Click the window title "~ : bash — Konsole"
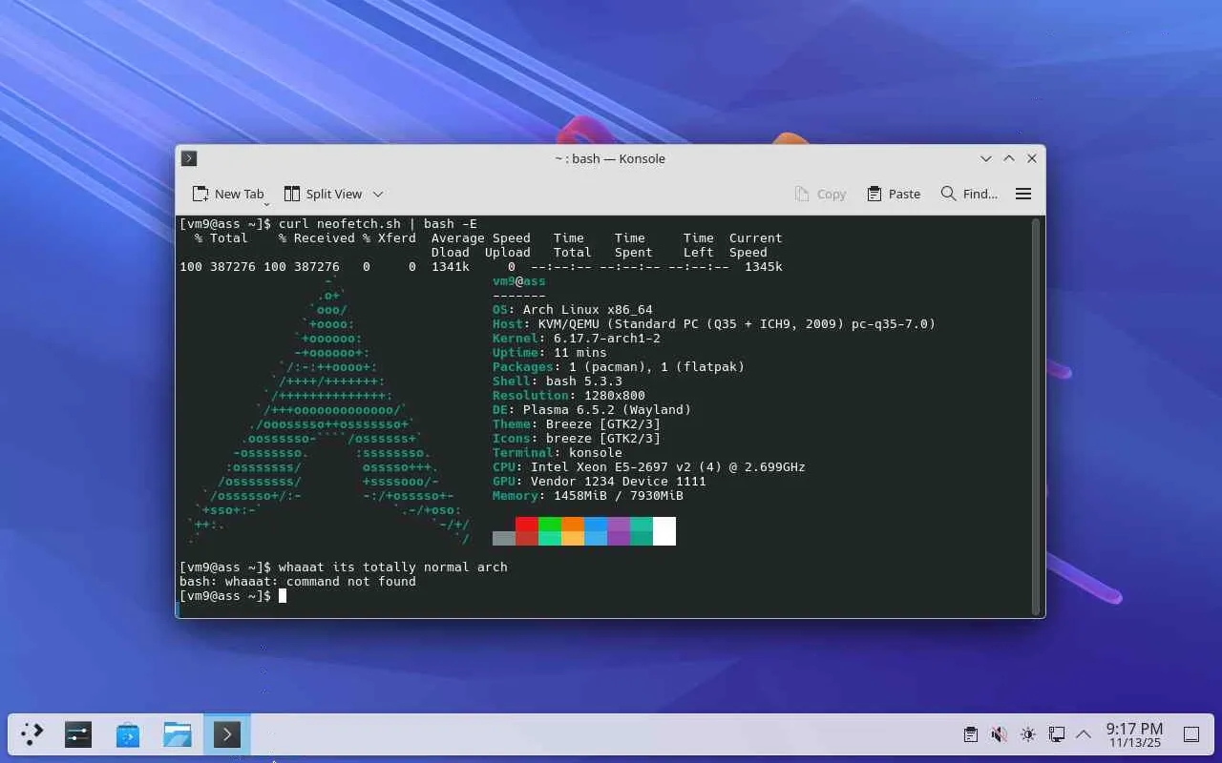Viewport: 1222px width, 763px height. (610, 158)
